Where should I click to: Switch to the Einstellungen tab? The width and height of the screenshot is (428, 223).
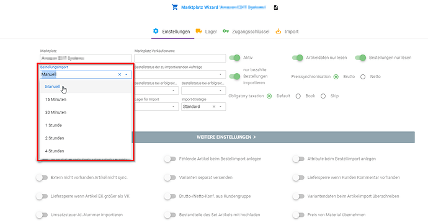click(x=173, y=32)
